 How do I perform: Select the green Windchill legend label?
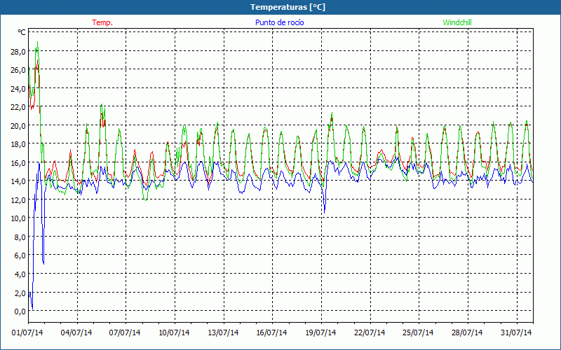point(457,22)
